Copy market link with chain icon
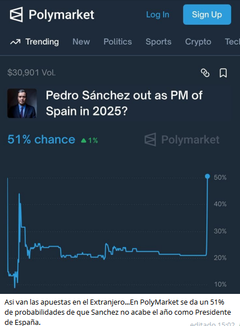The height and width of the screenshot is (326, 240). [x=205, y=73]
